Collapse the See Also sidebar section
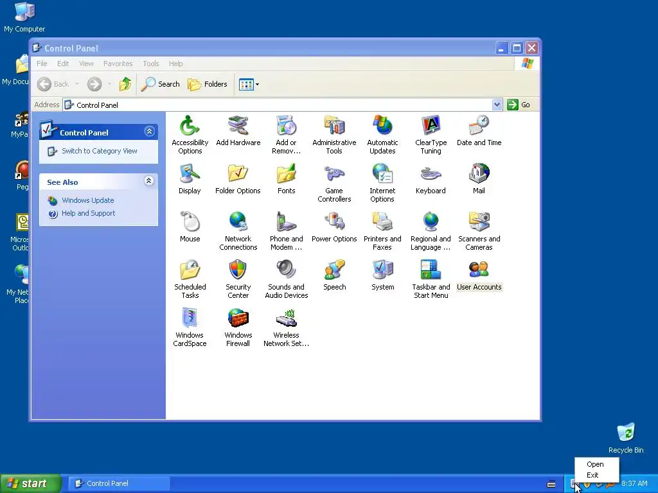This screenshot has height=493, width=658. tap(149, 181)
